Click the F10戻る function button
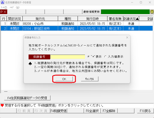154x118 pixels. pos(145,111)
